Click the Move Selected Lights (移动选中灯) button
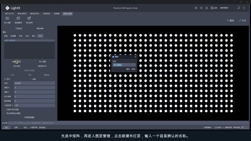This screenshot has height=141, width=251. [x=42, y=66]
